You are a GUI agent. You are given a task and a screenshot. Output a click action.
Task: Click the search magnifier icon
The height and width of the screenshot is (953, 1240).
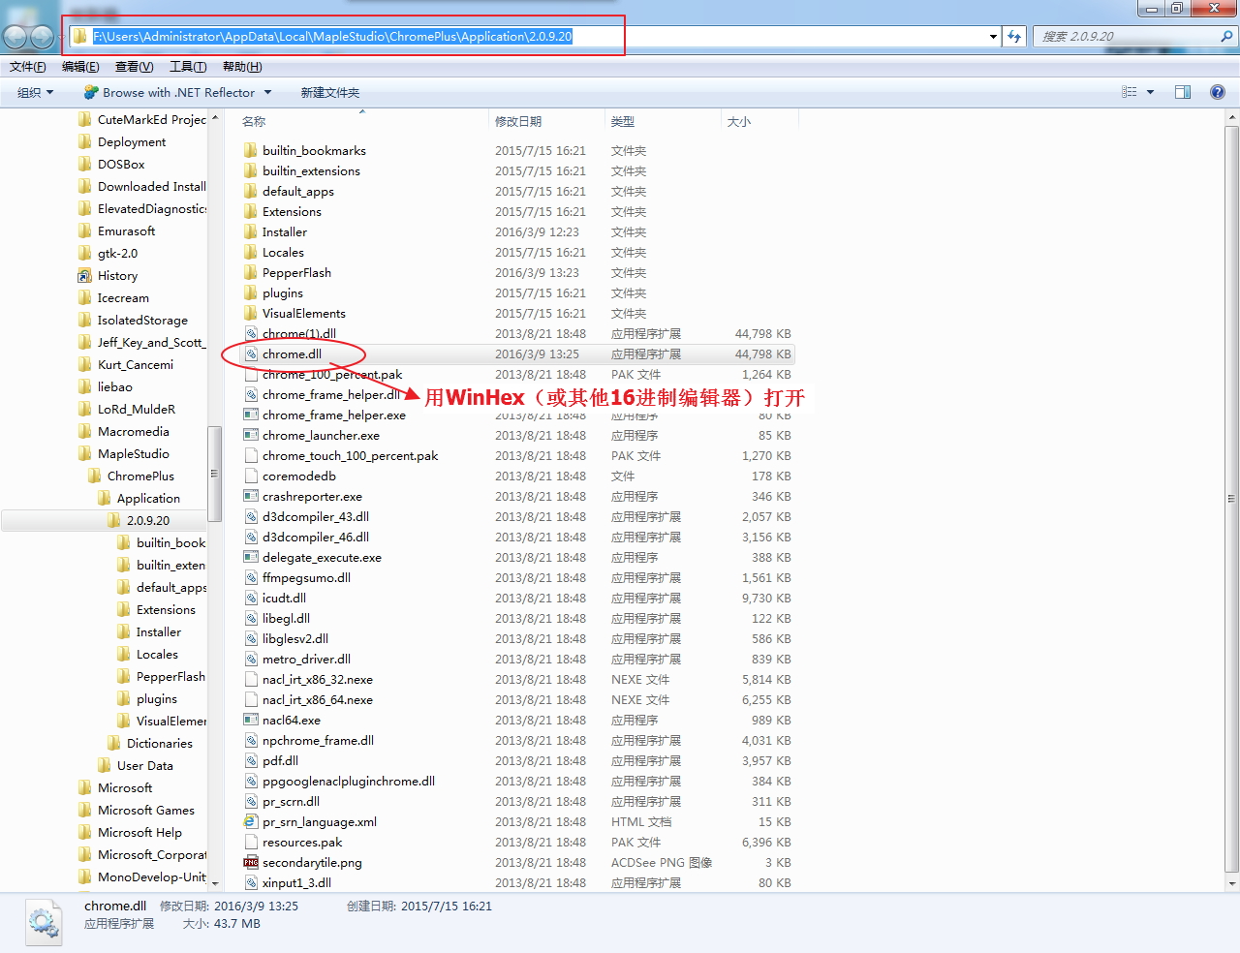click(x=1227, y=37)
